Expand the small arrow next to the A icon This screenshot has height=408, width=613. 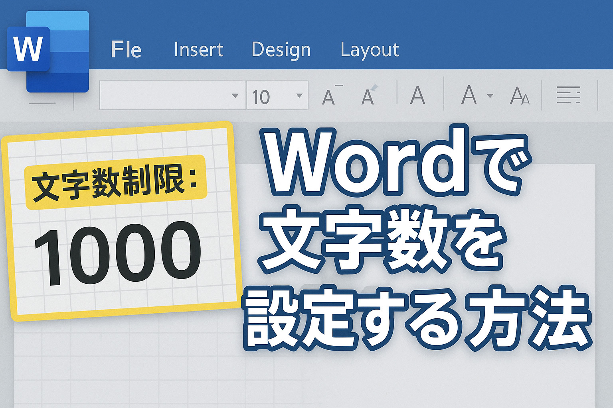[x=490, y=96]
